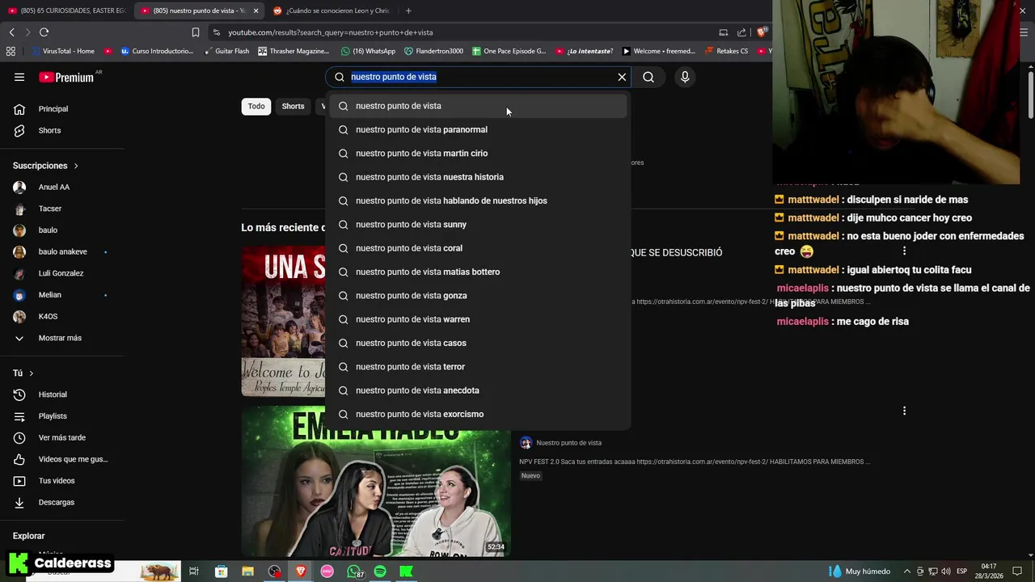Reload the page with the refresh icon
This screenshot has width=1035, height=582.
44,32
